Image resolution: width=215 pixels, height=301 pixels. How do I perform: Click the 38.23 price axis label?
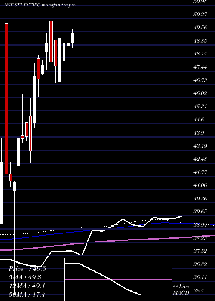pos(200,238)
